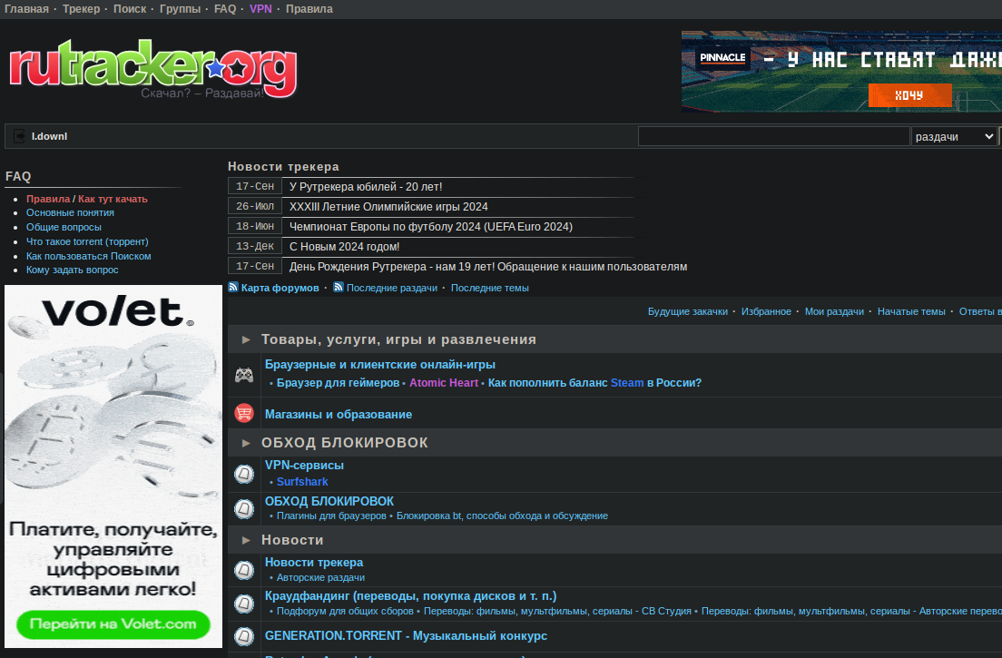Open news XXXIII Летние Олимпийские игры 2024
1002x658 pixels.
(x=388, y=207)
